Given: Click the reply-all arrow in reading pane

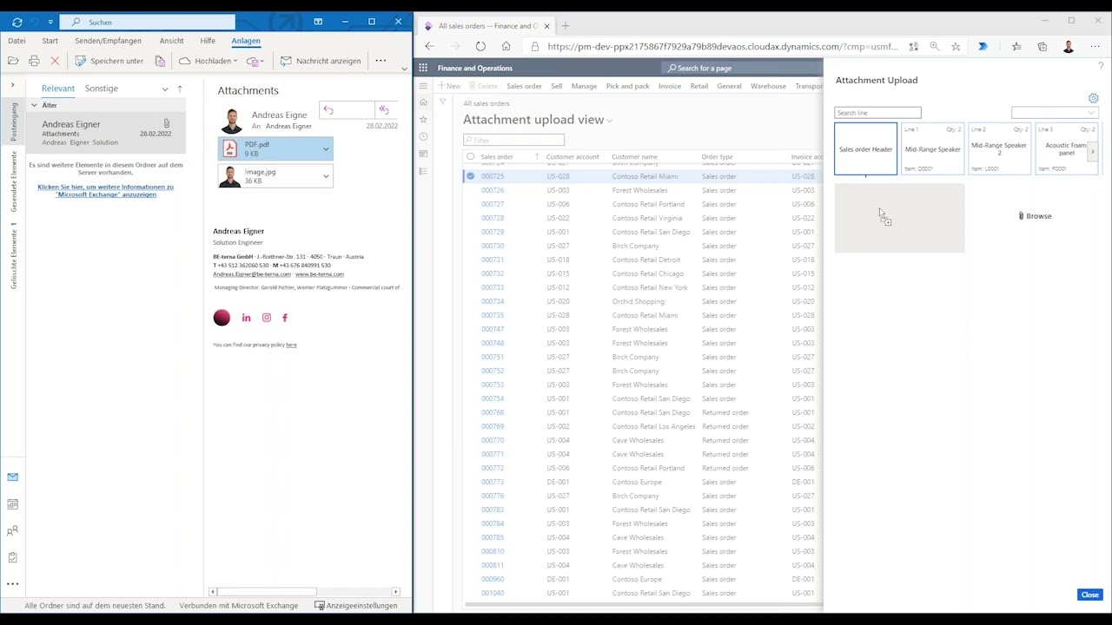Looking at the screenshot, I should 383,110.
